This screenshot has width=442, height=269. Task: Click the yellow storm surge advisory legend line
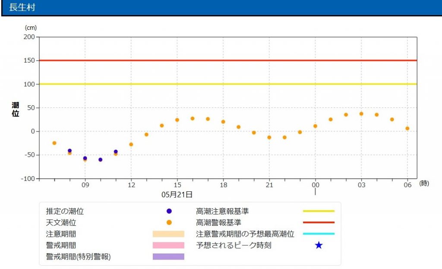click(319, 211)
